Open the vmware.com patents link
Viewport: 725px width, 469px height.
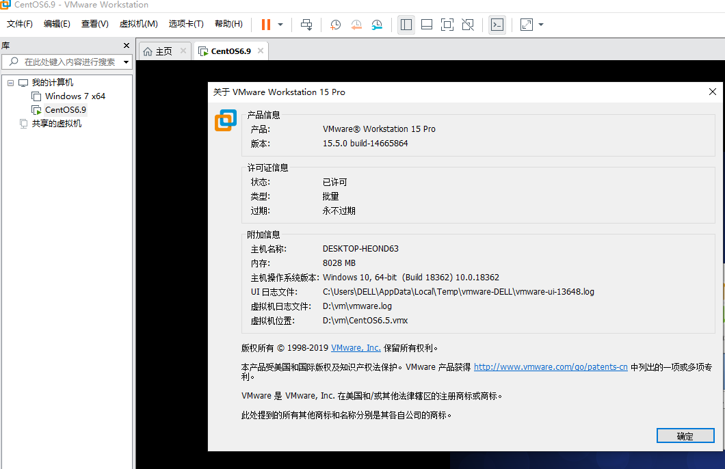(x=551, y=367)
